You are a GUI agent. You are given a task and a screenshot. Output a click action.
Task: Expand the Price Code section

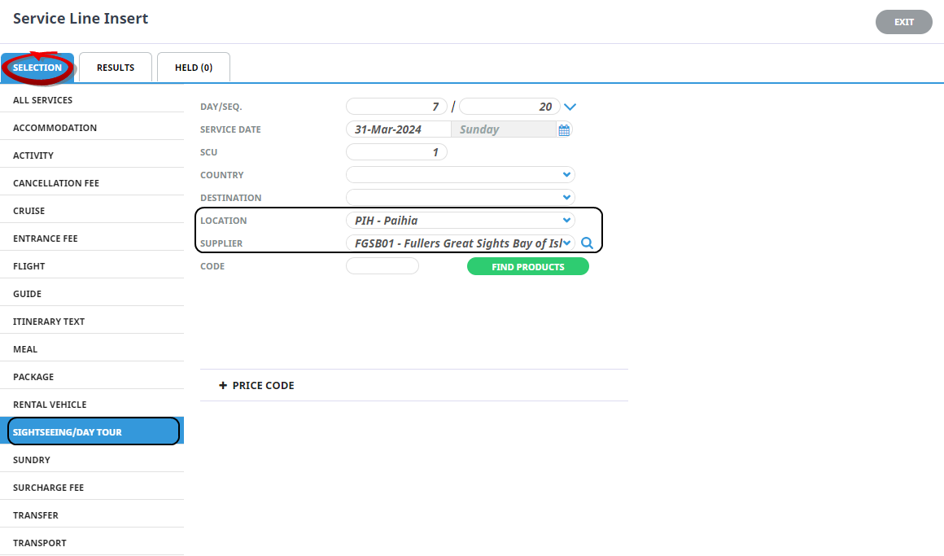257,385
